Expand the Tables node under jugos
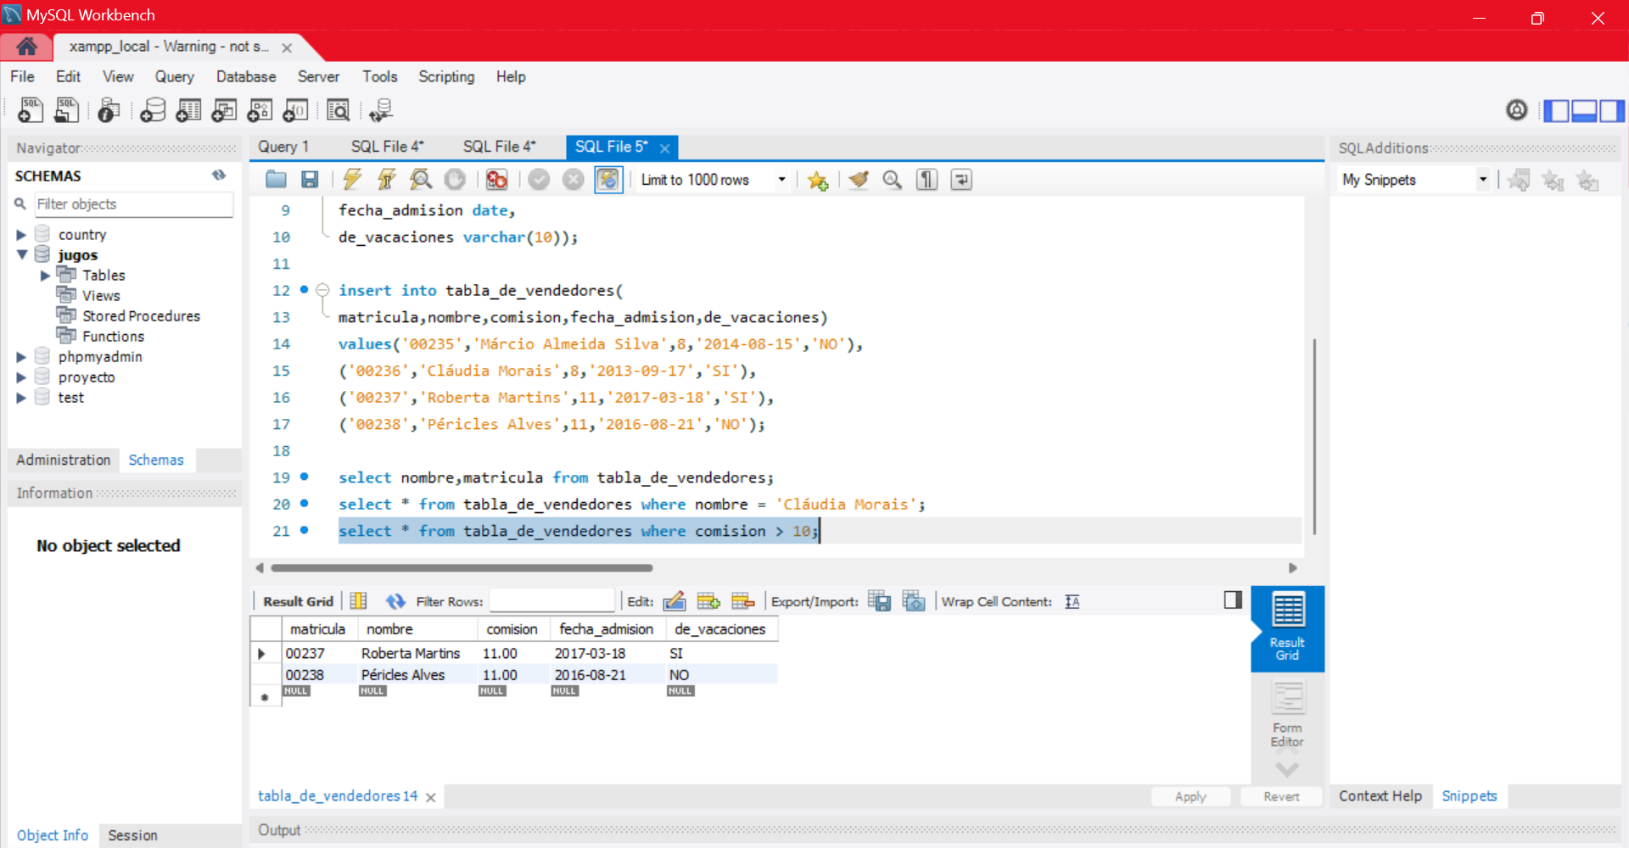 pyautogui.click(x=45, y=276)
